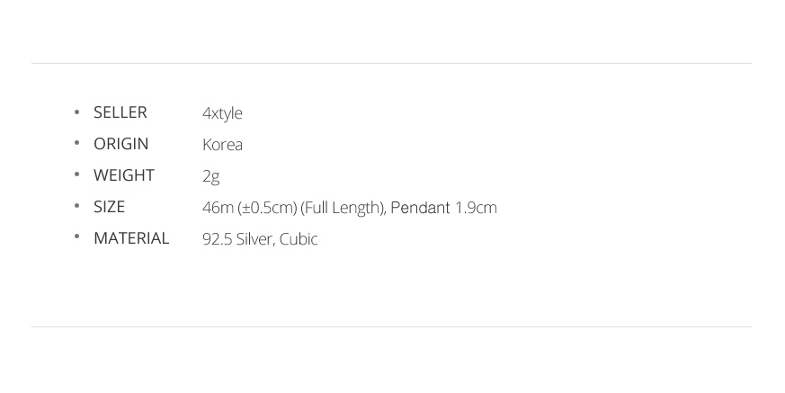This screenshot has height=393, width=785.
Task: Click the 46m Full Length text
Action: pyautogui.click(x=294, y=208)
